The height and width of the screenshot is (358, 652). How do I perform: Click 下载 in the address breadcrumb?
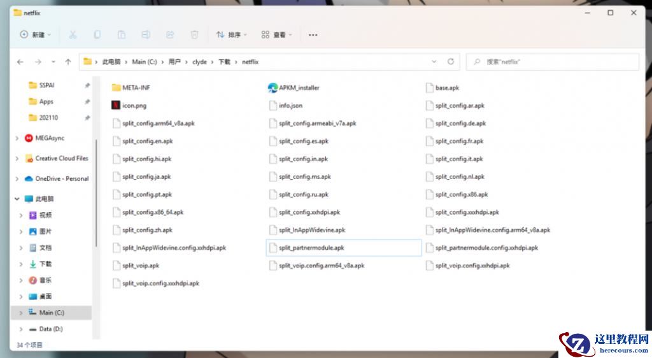click(224, 62)
